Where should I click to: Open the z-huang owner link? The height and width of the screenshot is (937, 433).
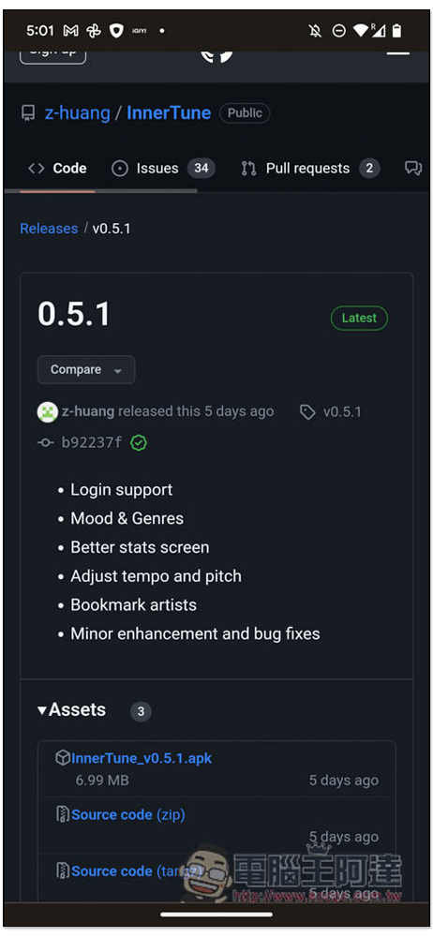[x=78, y=113]
